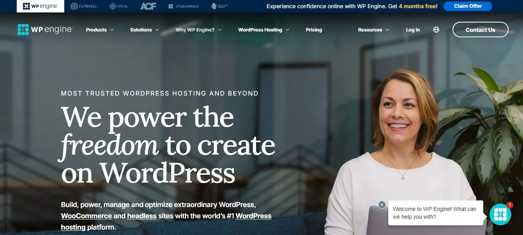Dismiss the chat welcome popup
The width and height of the screenshot is (523, 235).
click(x=381, y=204)
